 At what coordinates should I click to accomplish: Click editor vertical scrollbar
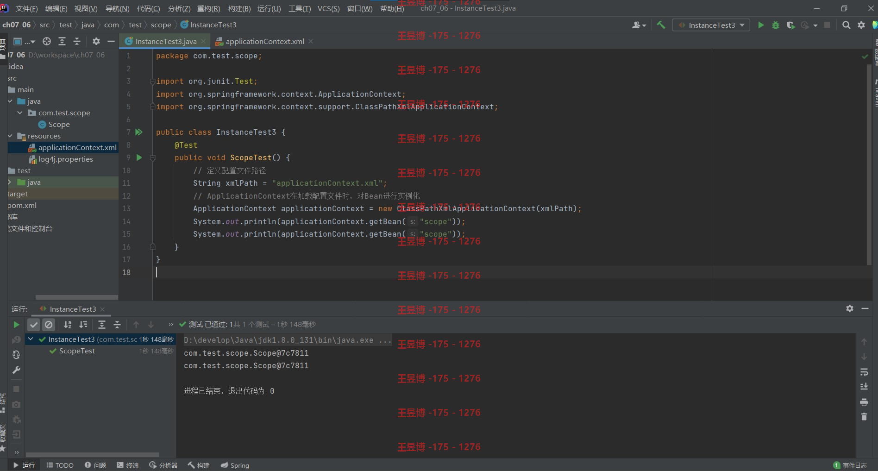(869, 164)
